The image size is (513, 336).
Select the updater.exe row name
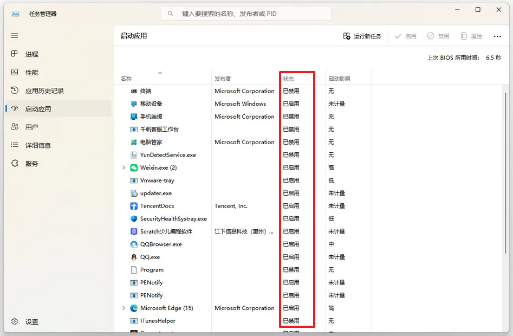pos(156,193)
